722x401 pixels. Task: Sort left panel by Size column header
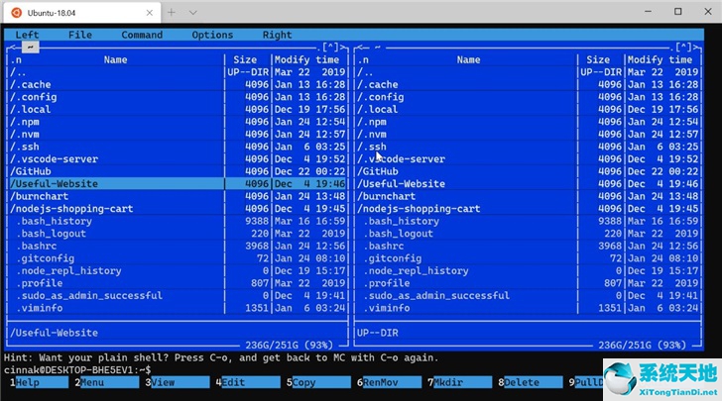pyautogui.click(x=245, y=59)
